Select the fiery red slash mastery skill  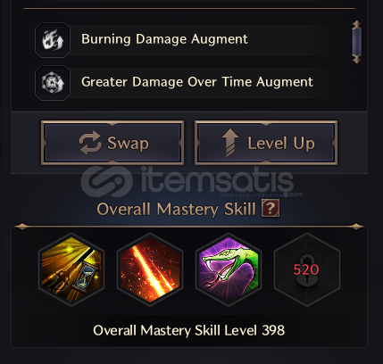coord(150,269)
